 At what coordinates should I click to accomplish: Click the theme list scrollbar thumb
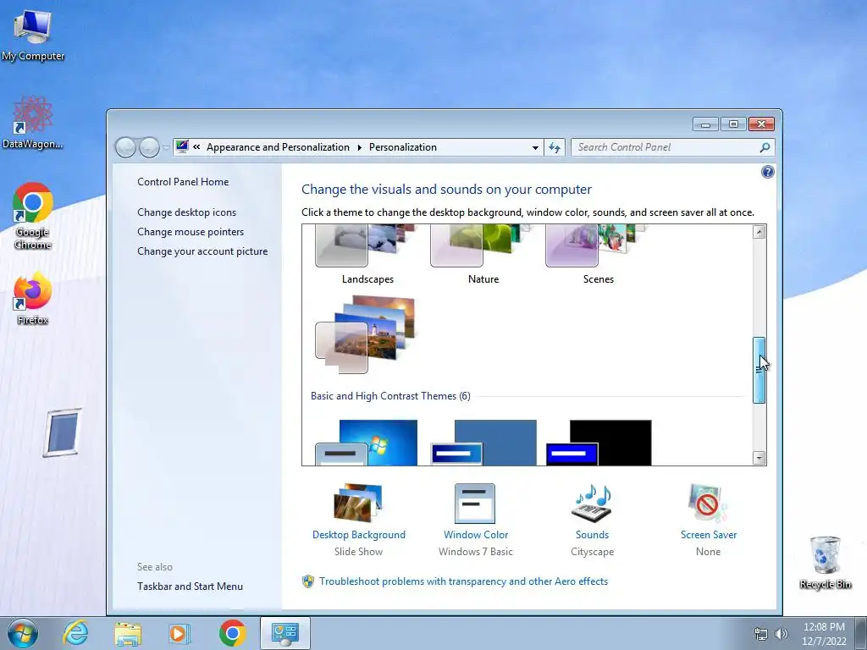(x=759, y=371)
